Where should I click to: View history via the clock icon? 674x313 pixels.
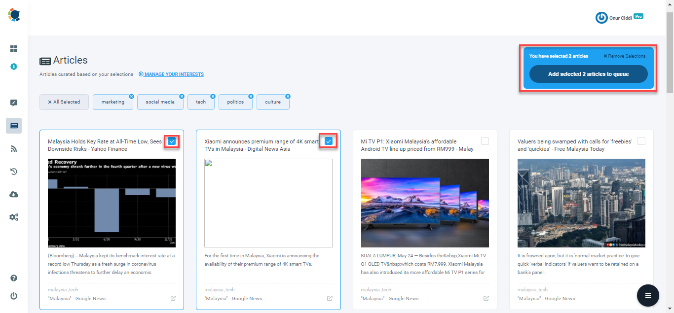coord(14,171)
